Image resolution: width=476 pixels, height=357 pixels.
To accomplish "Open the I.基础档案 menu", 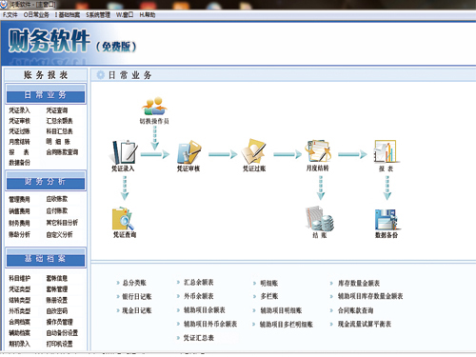I will [x=68, y=15].
